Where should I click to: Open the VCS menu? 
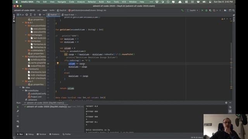tap(124, 2)
